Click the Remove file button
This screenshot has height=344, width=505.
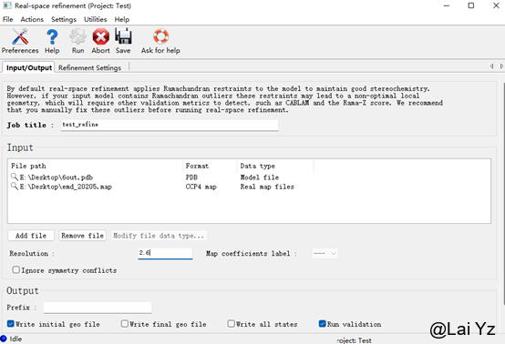click(x=82, y=236)
